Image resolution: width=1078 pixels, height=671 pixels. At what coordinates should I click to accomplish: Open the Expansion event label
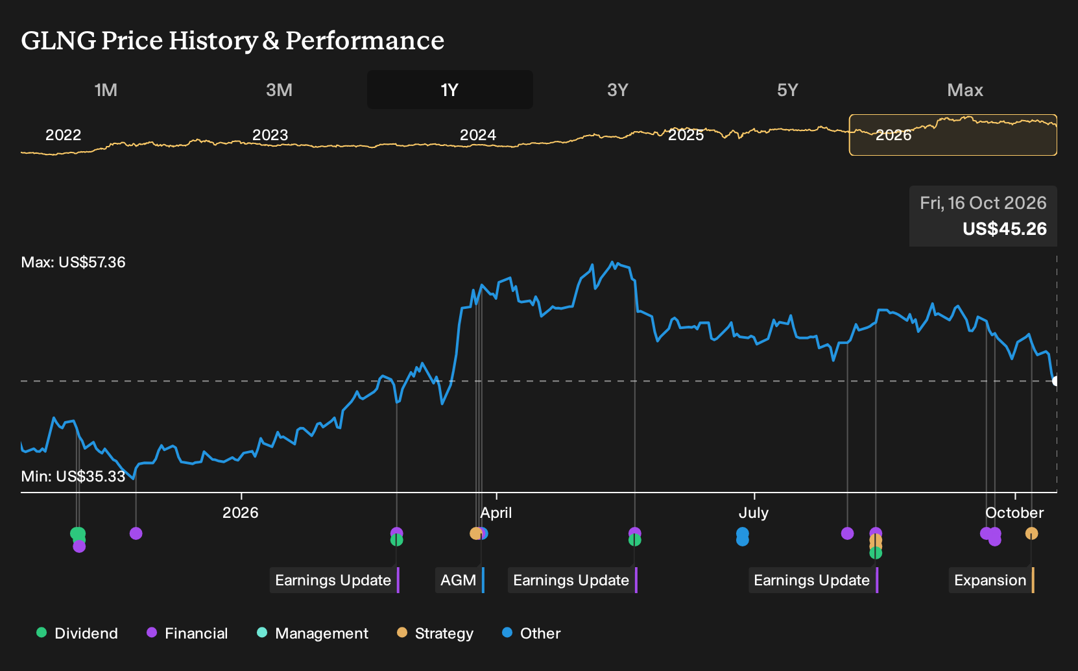(992, 580)
